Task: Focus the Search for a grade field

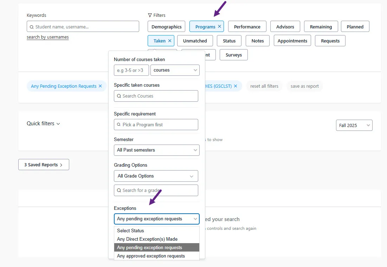Action: (156, 190)
